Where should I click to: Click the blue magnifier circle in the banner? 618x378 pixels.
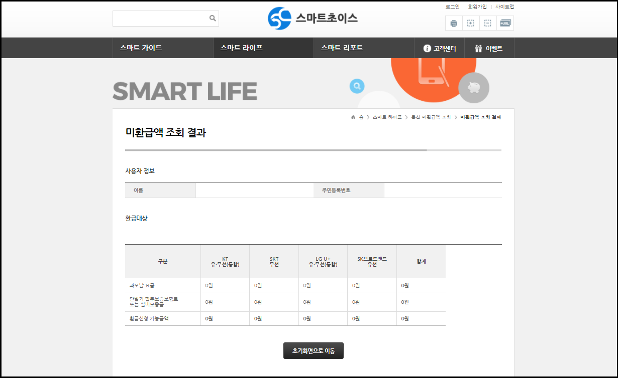357,86
